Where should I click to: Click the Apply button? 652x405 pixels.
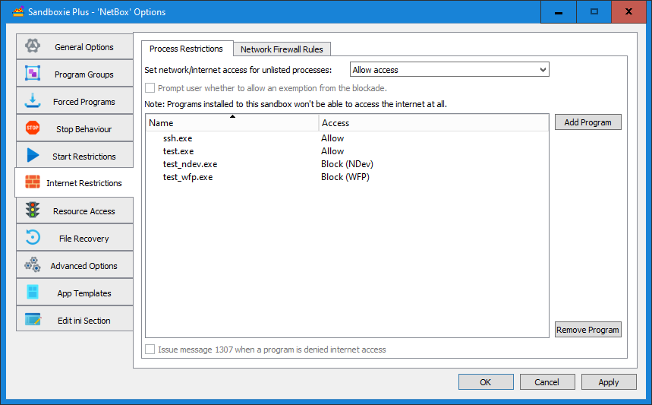[608, 382]
